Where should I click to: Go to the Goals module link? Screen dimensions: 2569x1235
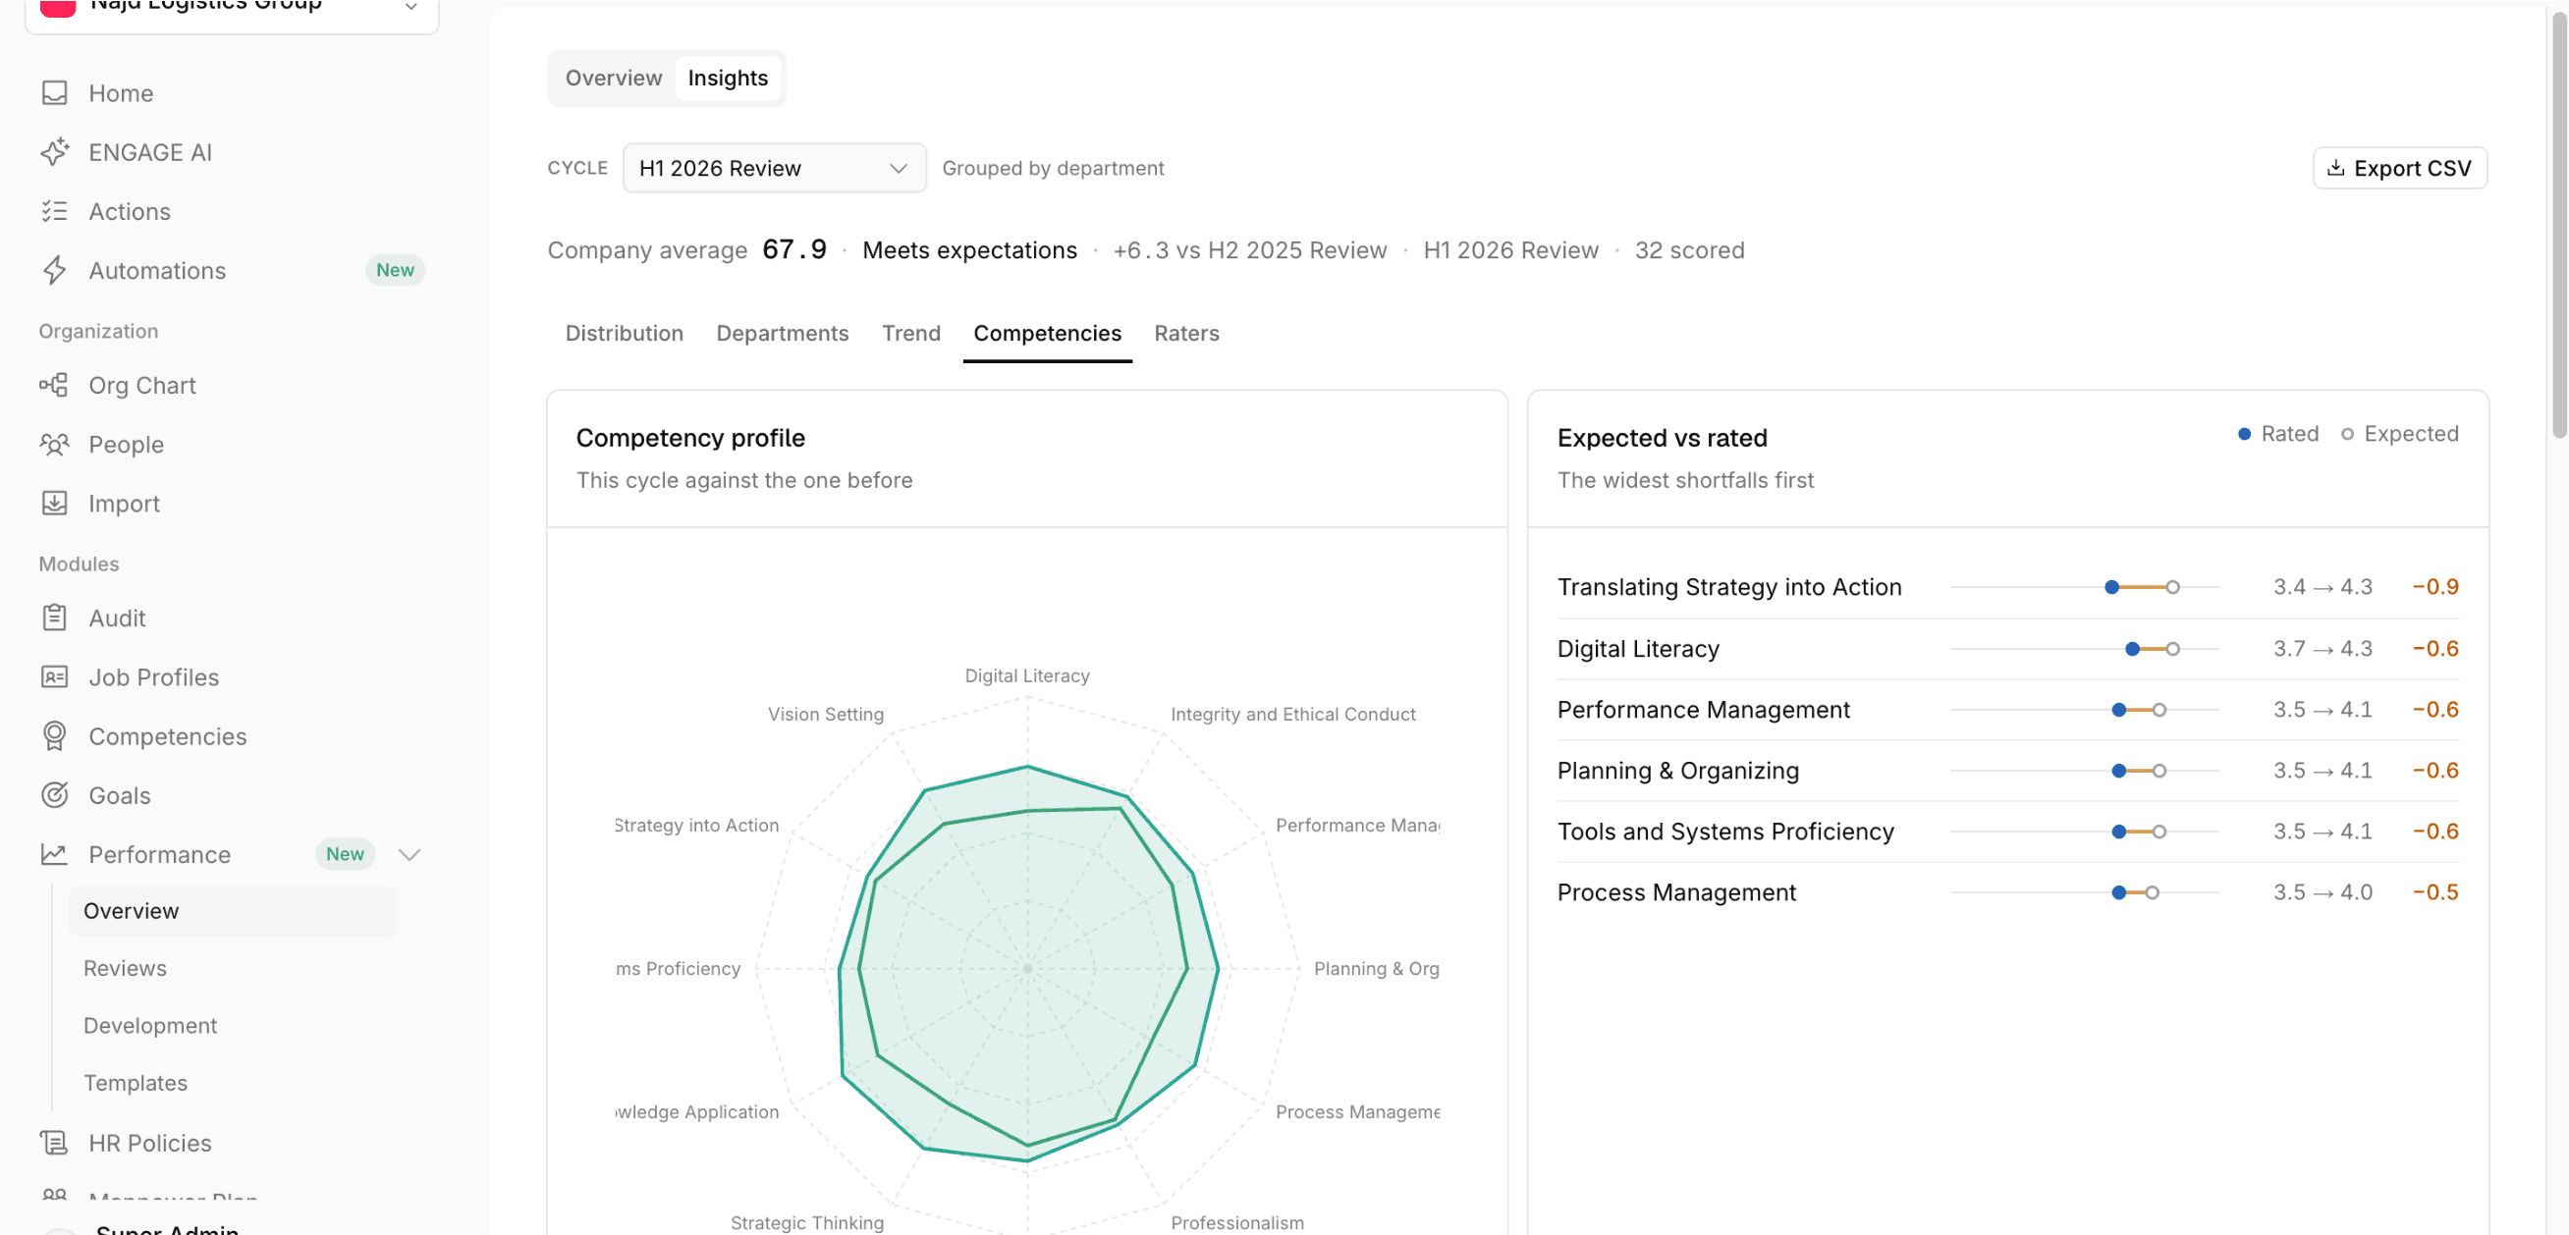pos(120,794)
